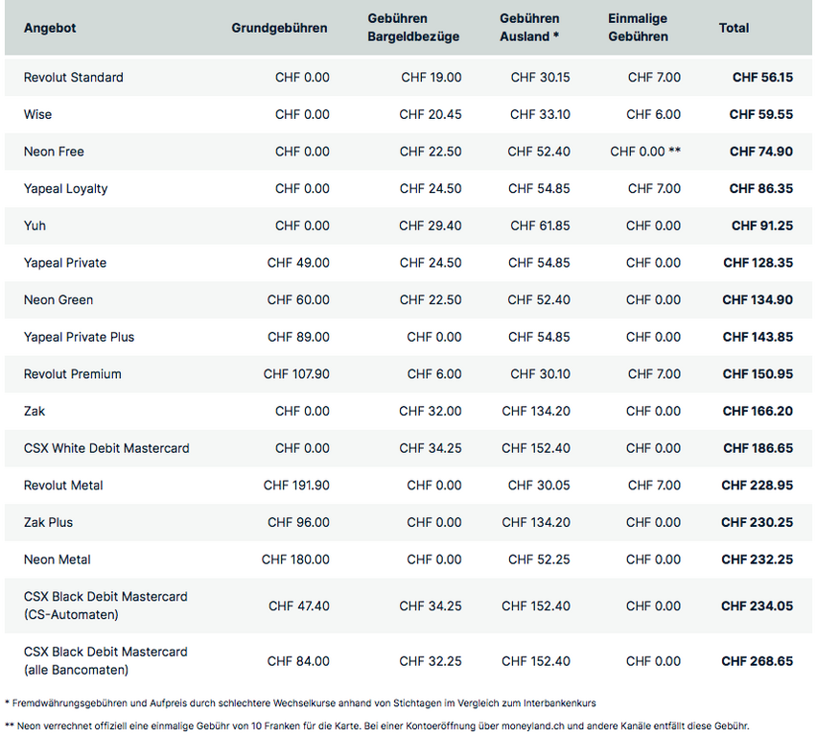Click the Gebühren Ausland column header
The width and height of the screenshot is (817, 737).
click(x=532, y=28)
